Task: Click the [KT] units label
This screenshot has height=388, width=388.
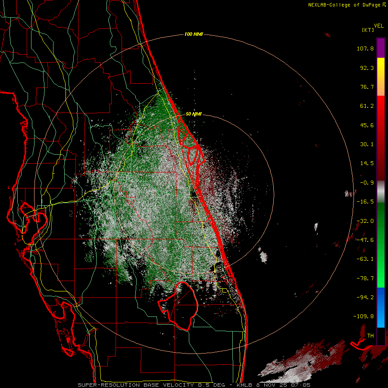Action: coord(368,30)
